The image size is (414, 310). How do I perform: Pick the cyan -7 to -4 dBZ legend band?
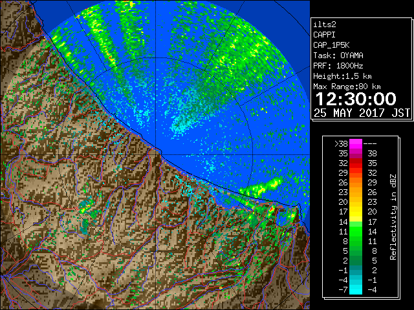click(x=356, y=289)
